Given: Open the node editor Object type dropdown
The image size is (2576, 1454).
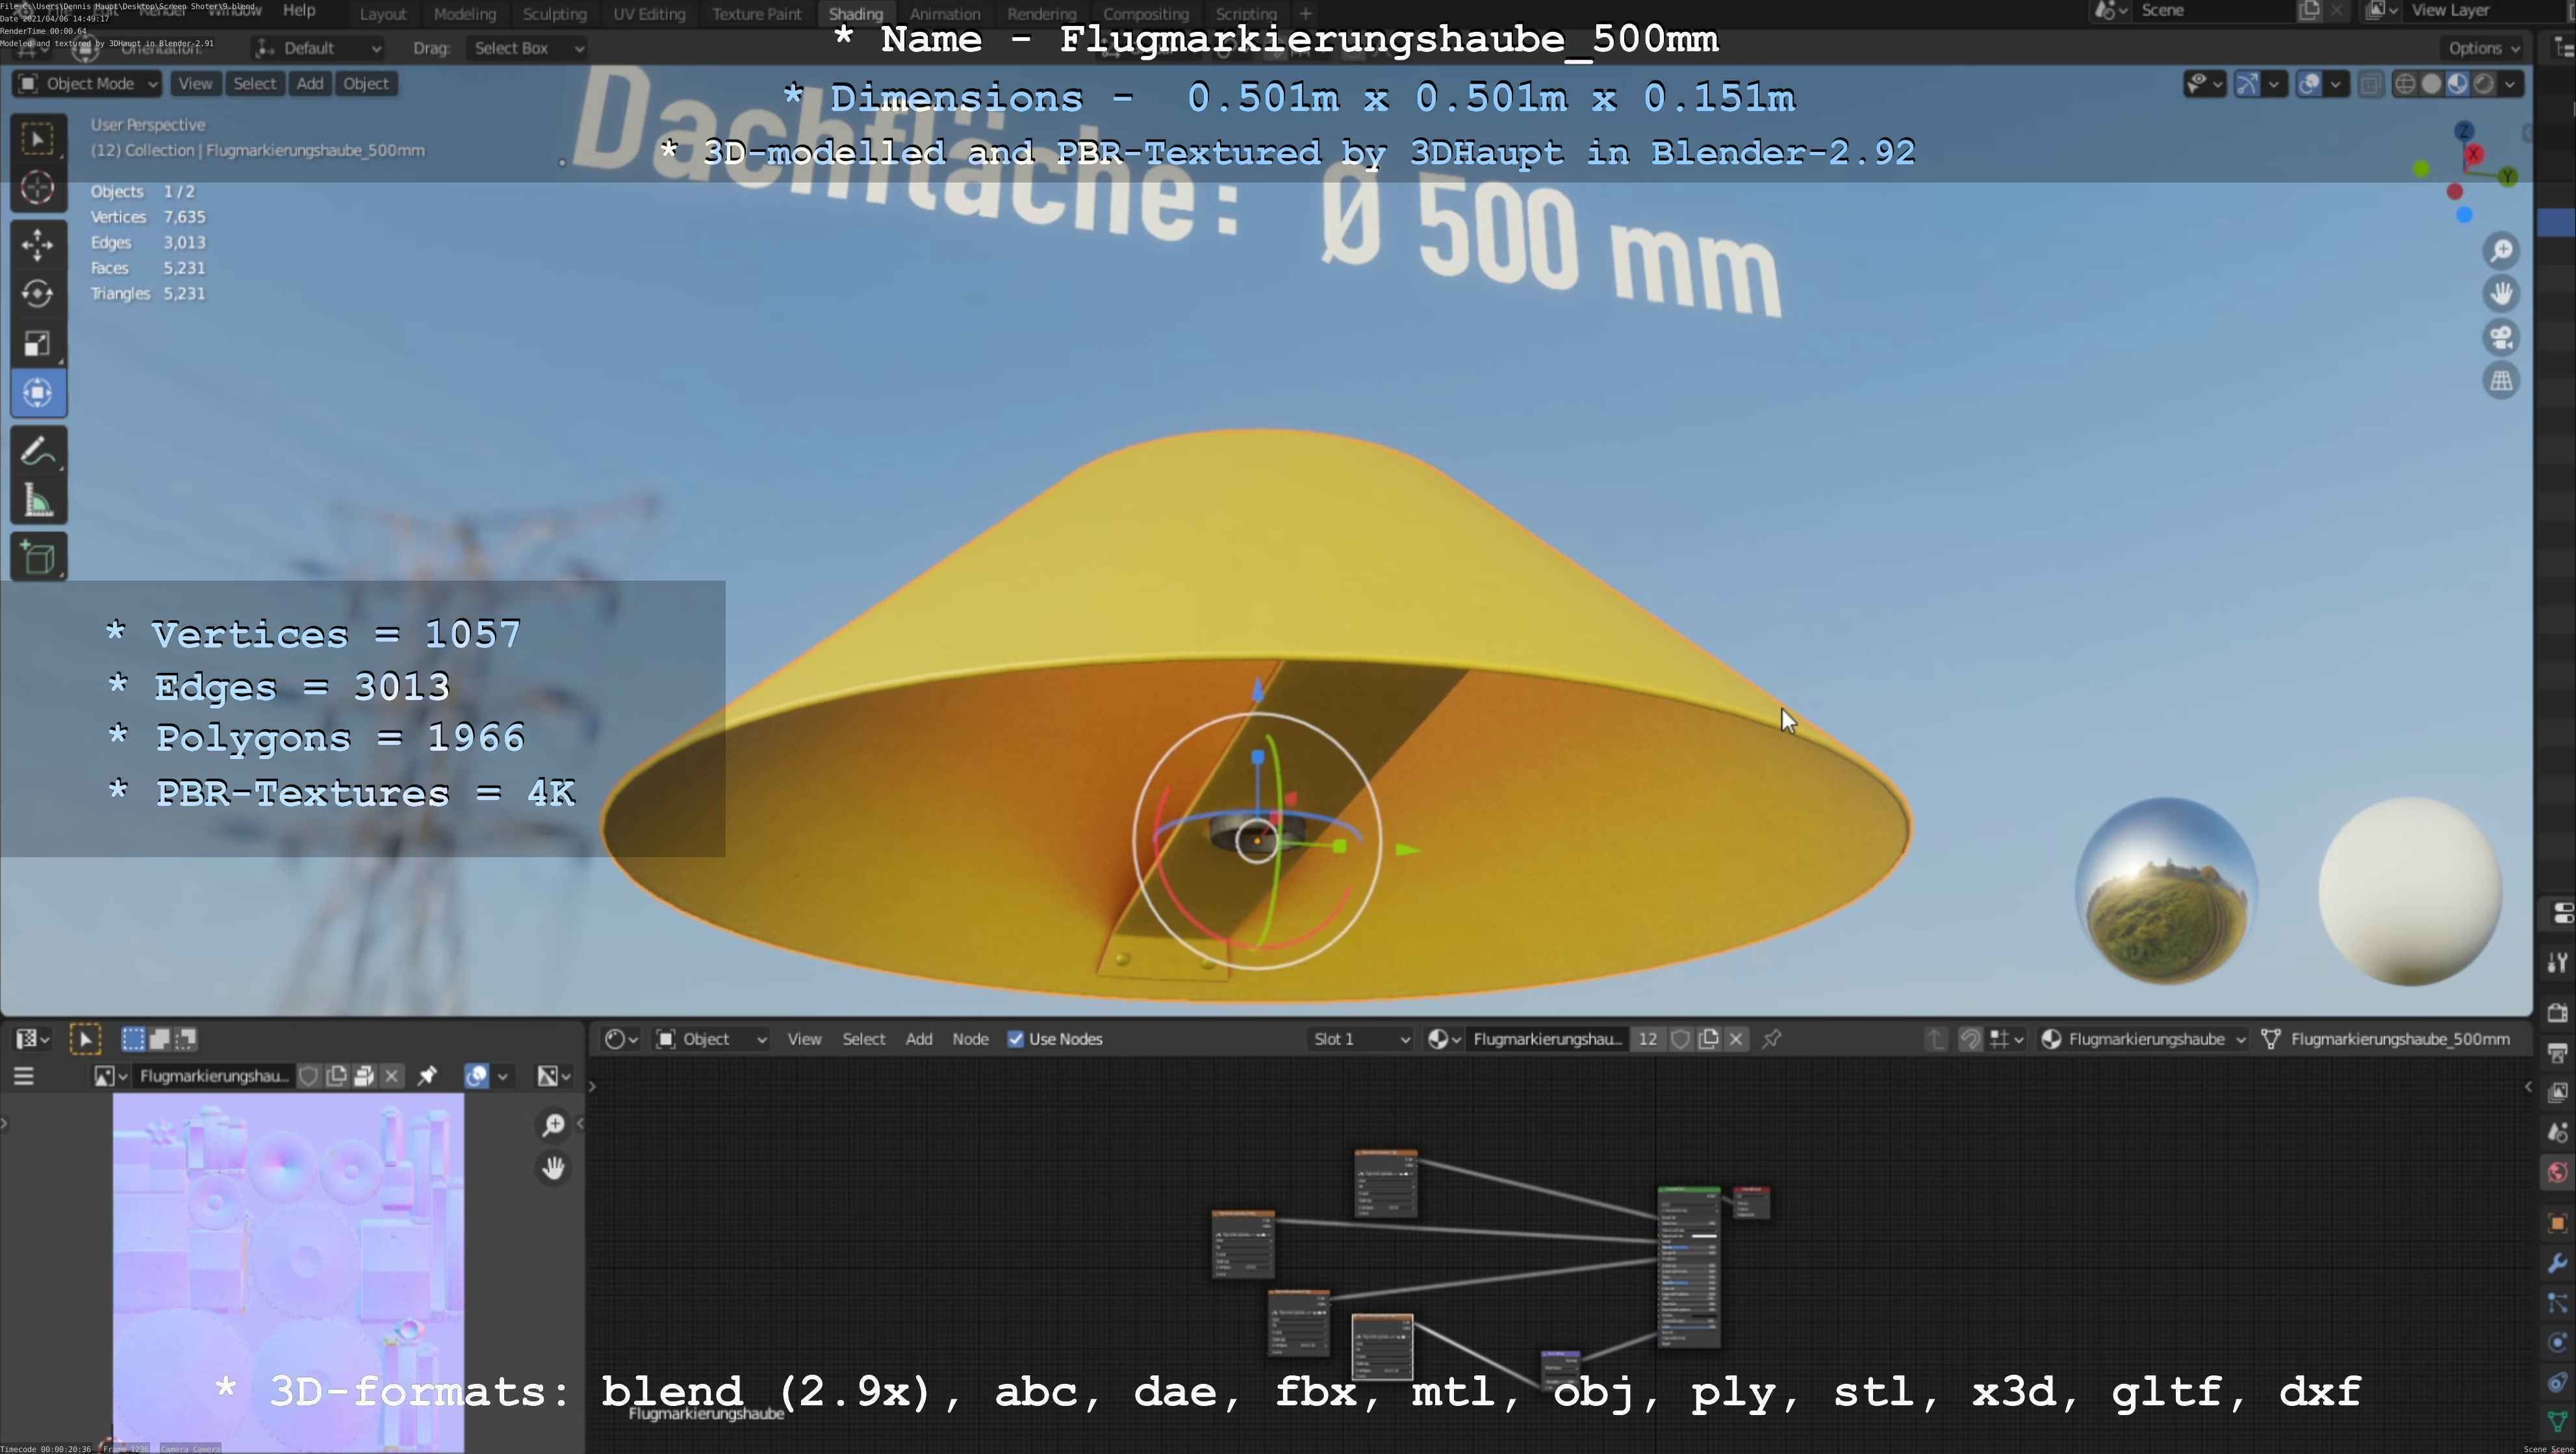Looking at the screenshot, I should point(711,1039).
